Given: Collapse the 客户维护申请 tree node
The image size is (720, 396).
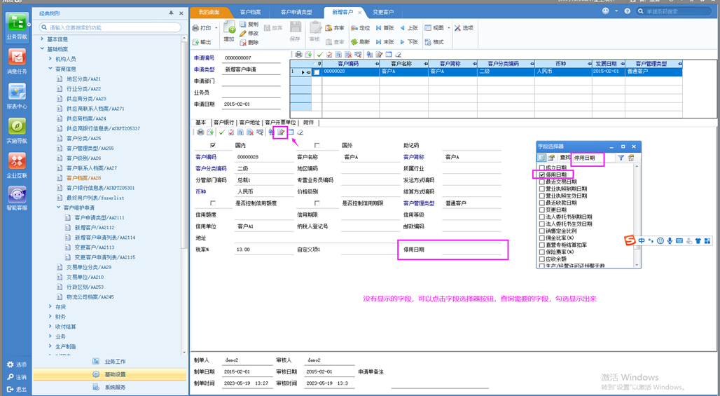Looking at the screenshot, I should coord(59,207).
